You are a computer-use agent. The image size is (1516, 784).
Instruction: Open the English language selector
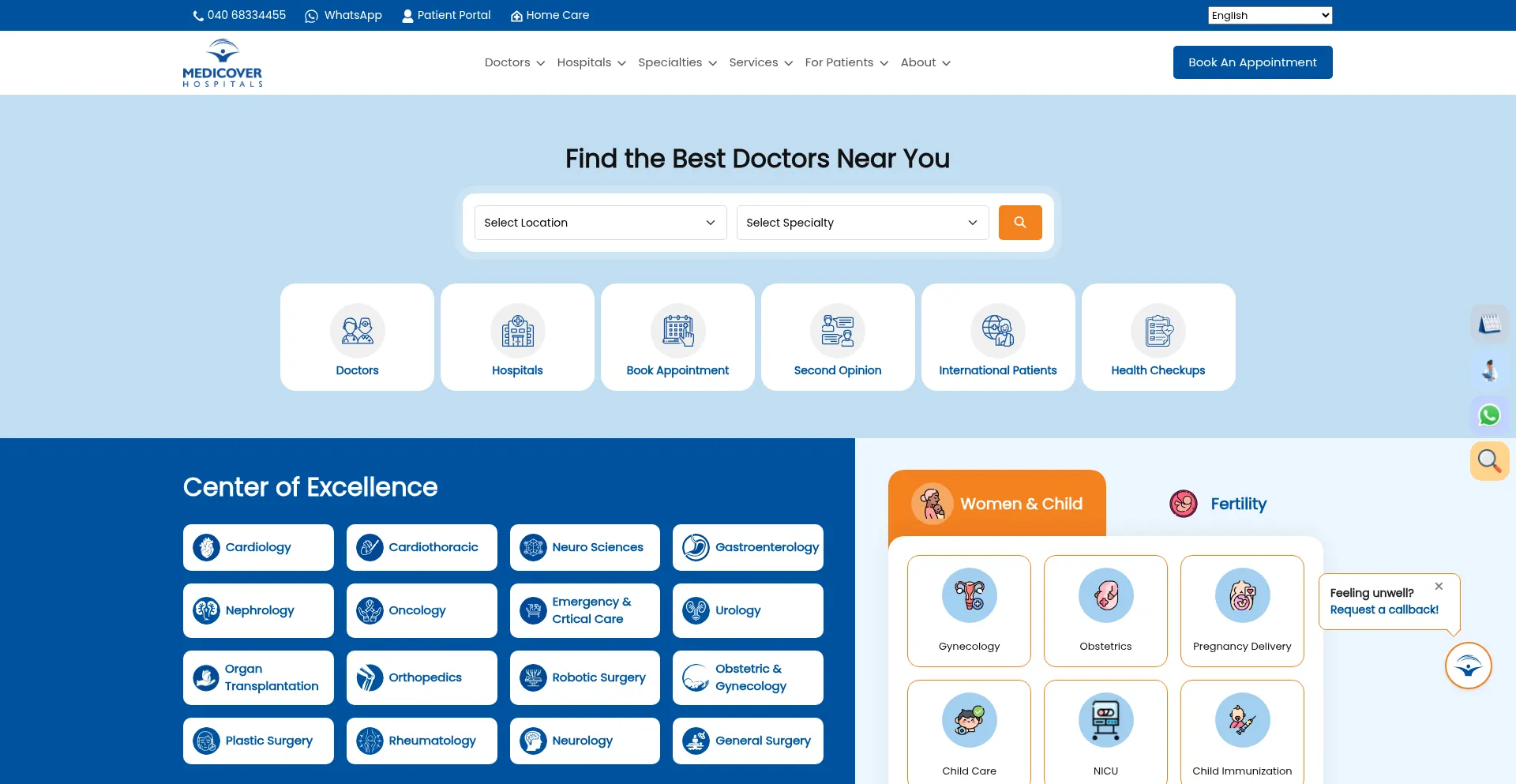tap(1270, 15)
